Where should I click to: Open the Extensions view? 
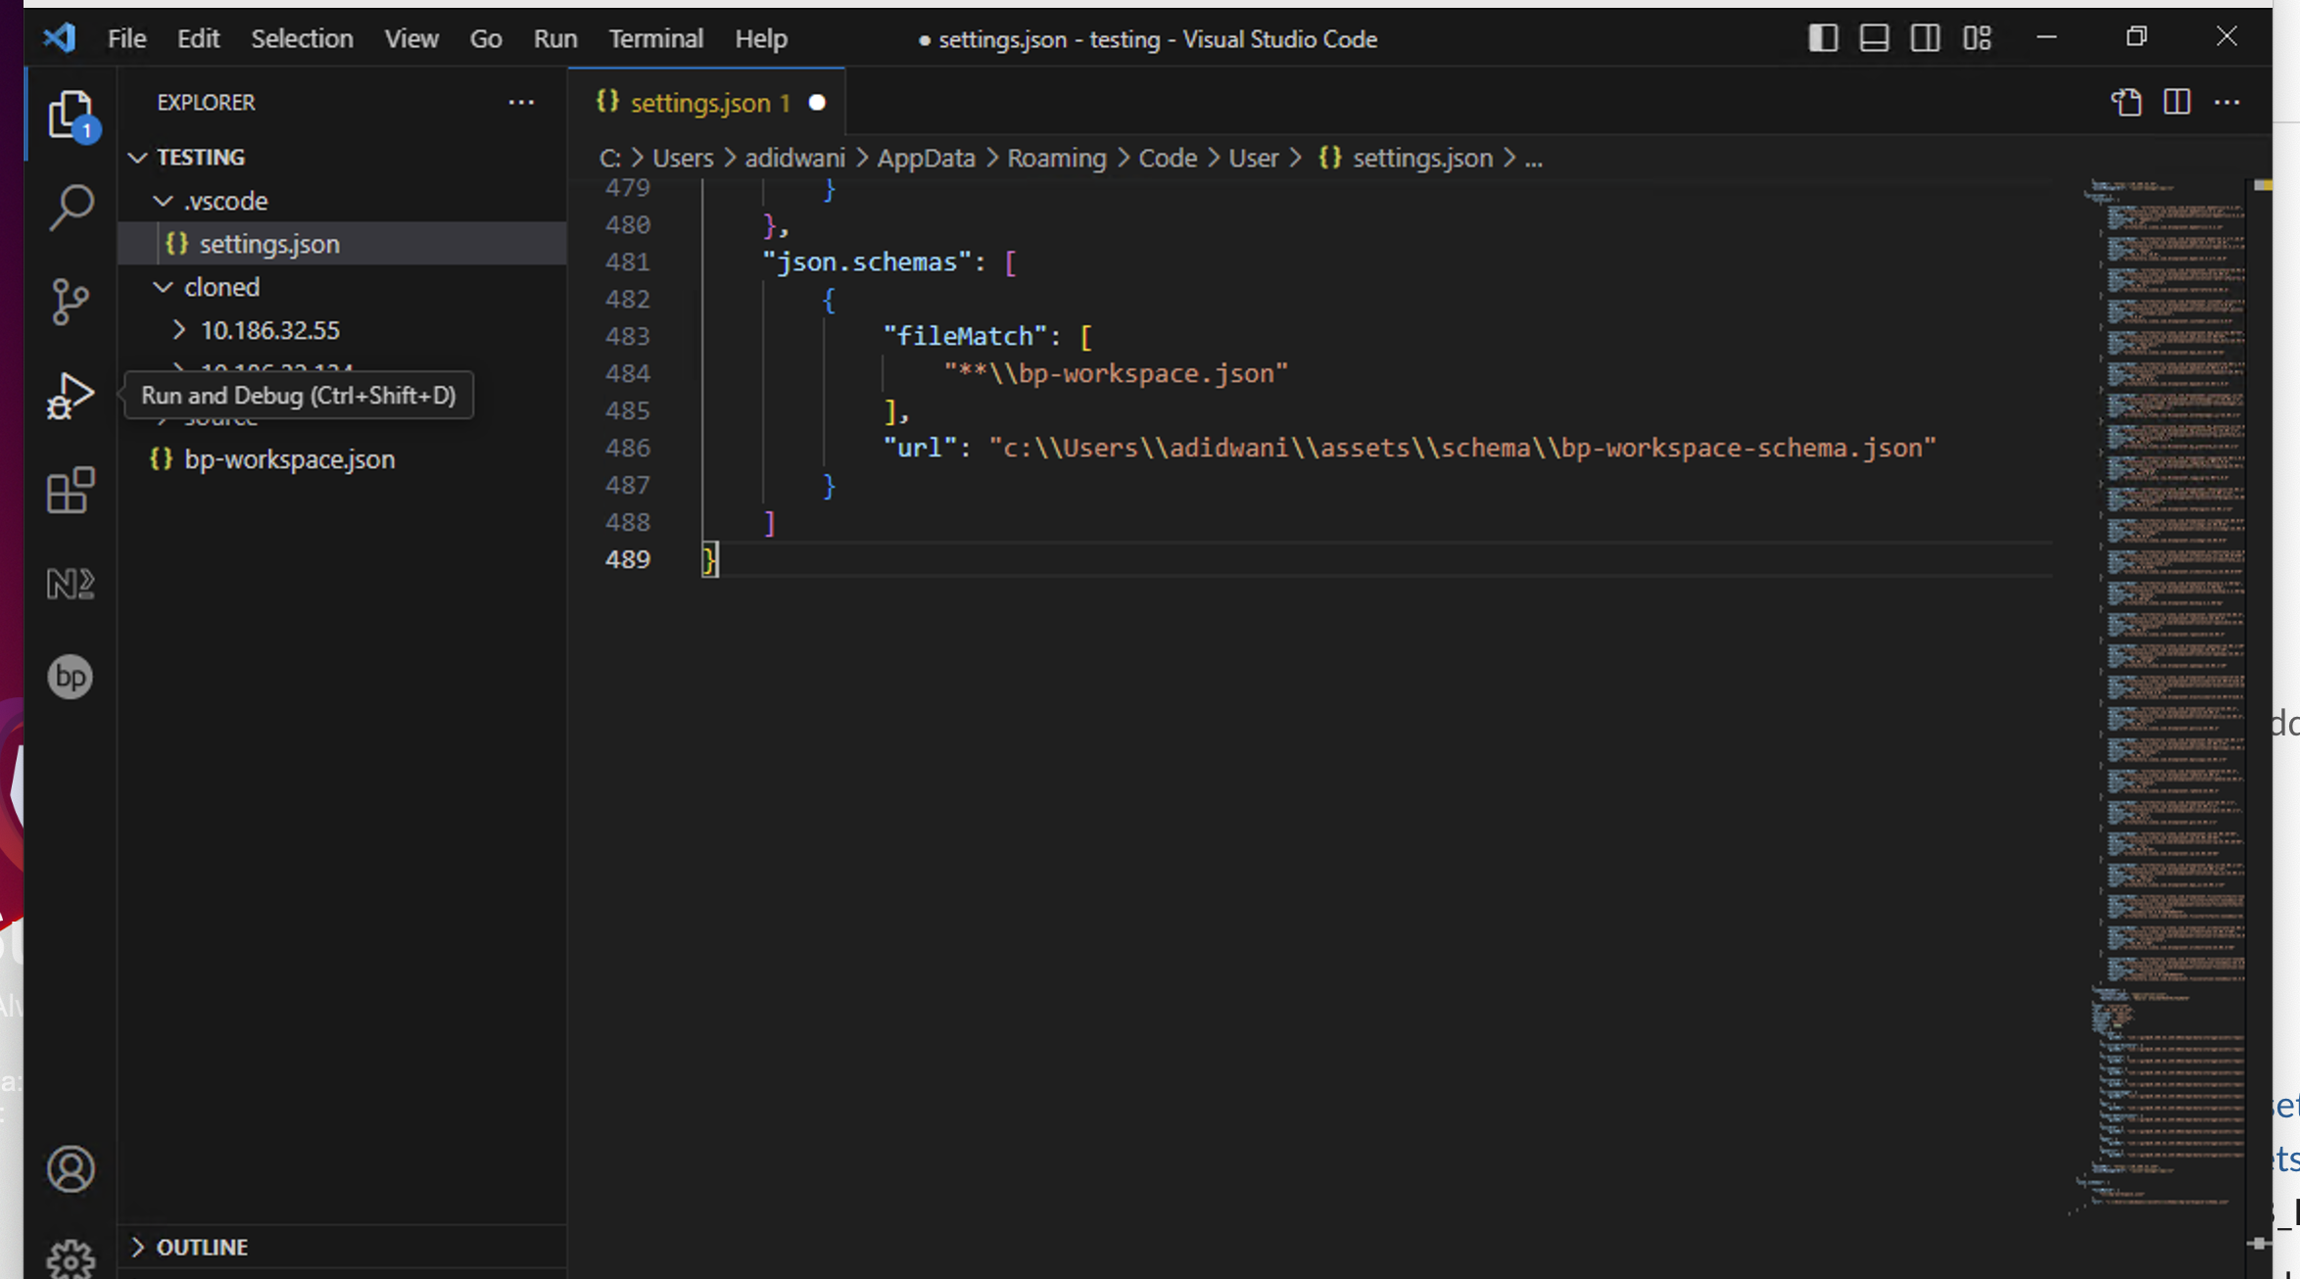(70, 490)
